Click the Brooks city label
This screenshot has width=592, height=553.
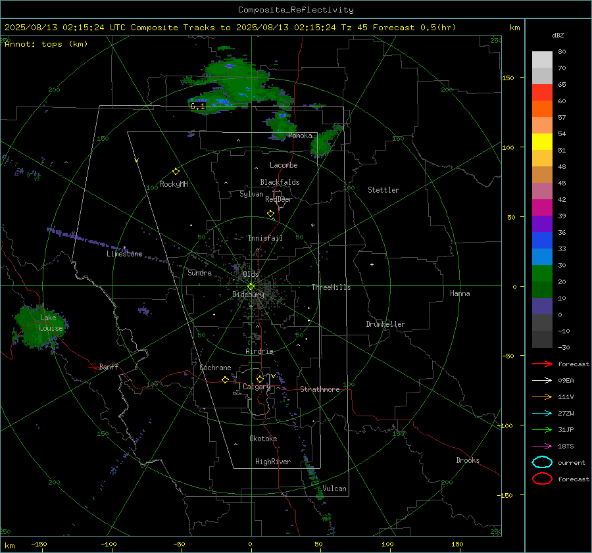468,460
